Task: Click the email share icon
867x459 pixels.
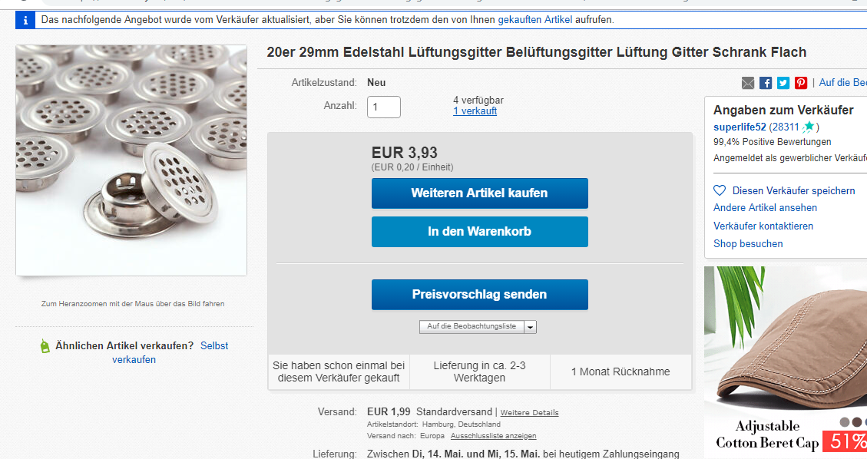Action: pos(748,83)
